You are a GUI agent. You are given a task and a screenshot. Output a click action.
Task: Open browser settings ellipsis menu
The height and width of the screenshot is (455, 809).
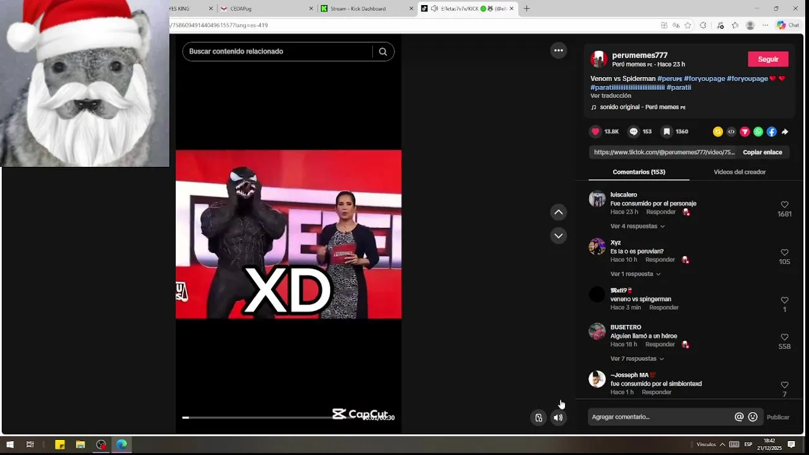click(x=765, y=25)
